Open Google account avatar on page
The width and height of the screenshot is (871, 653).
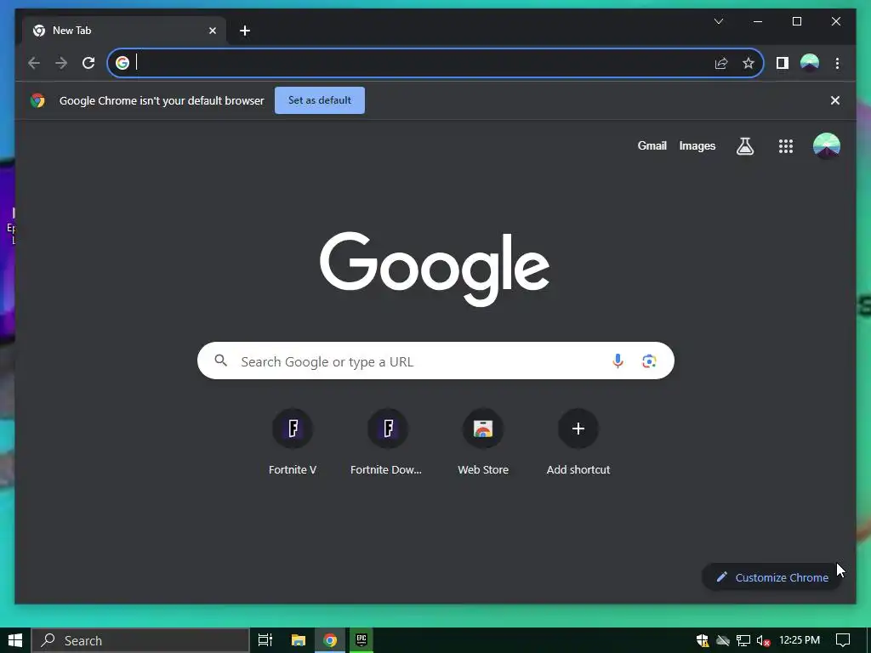(x=827, y=146)
